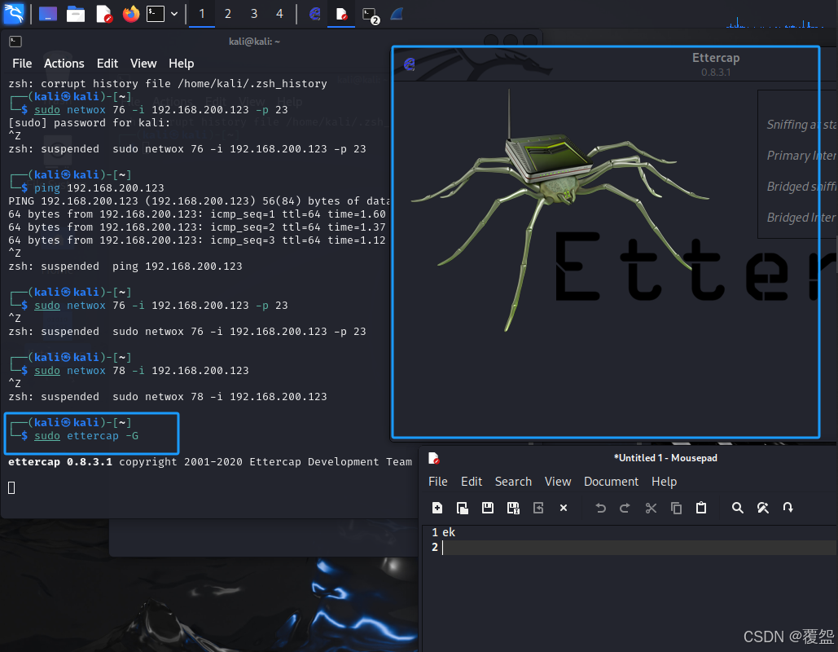Open the terminal View menu
Image resolution: width=838 pixels, height=652 pixels.
pos(143,63)
